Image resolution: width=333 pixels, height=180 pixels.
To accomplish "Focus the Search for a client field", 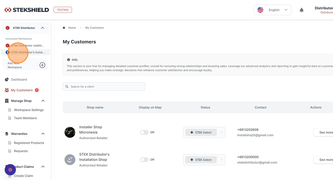I will coord(104,87).
